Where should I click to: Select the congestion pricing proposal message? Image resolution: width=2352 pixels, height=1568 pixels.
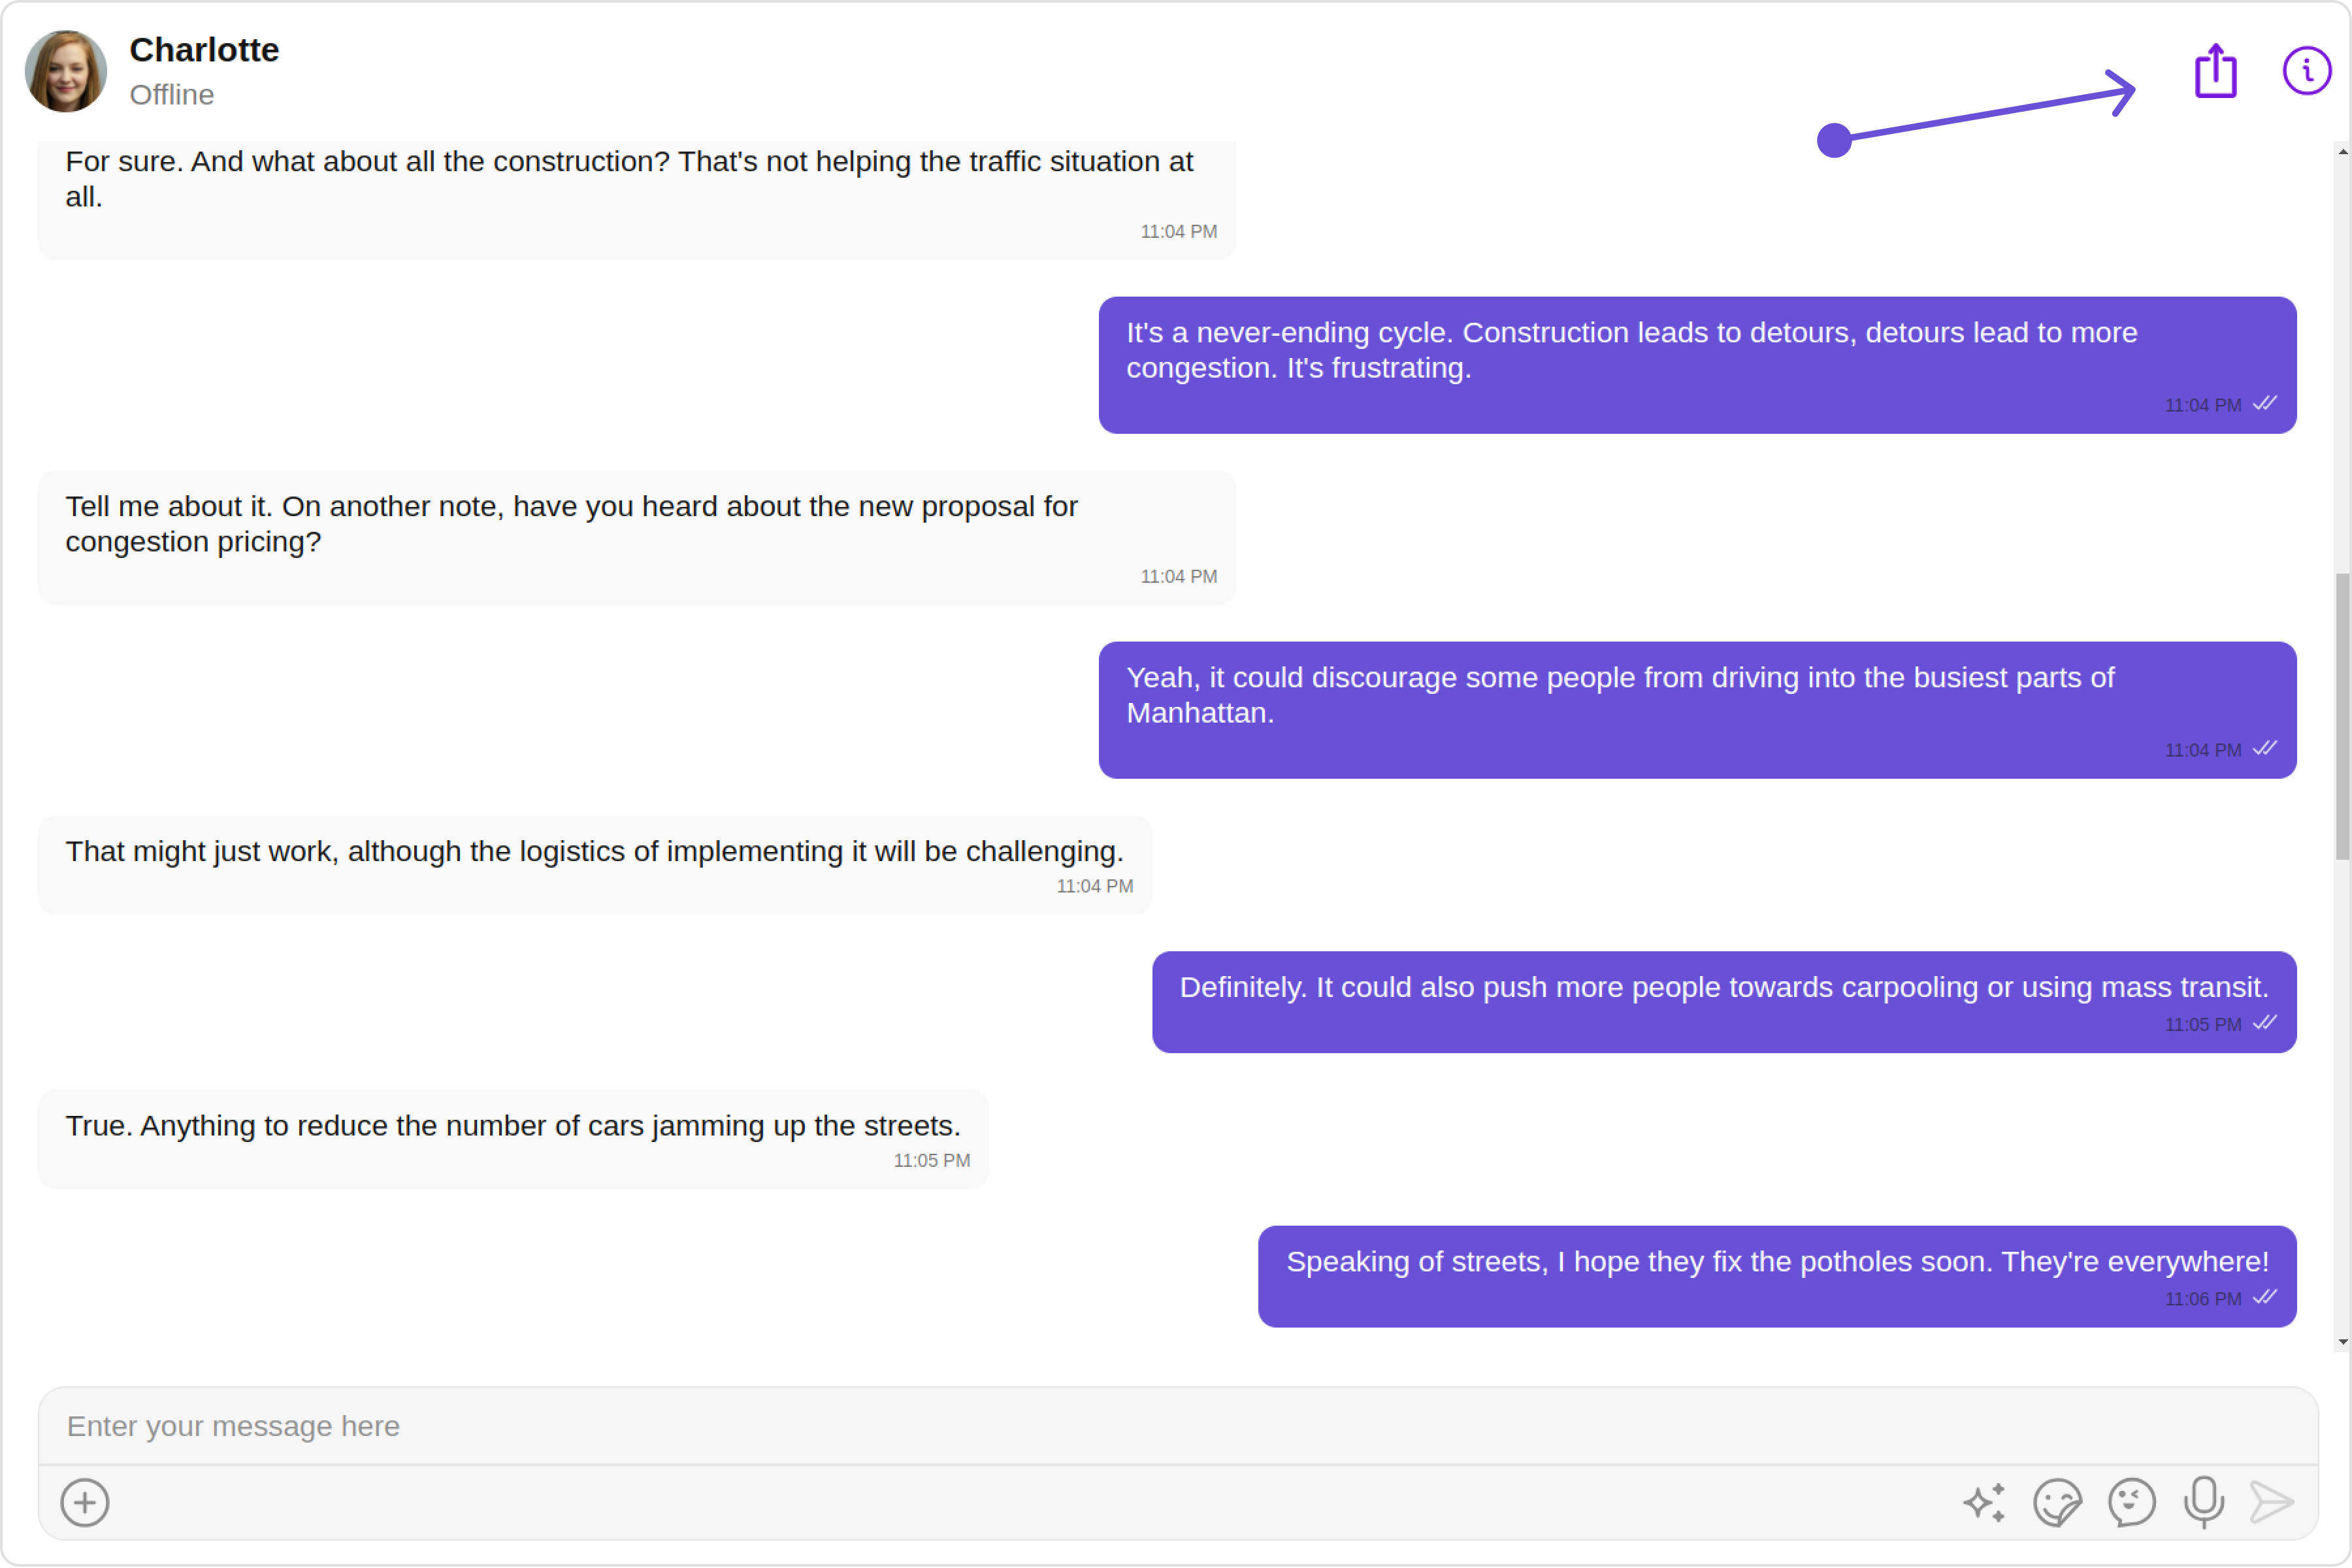pos(637,538)
